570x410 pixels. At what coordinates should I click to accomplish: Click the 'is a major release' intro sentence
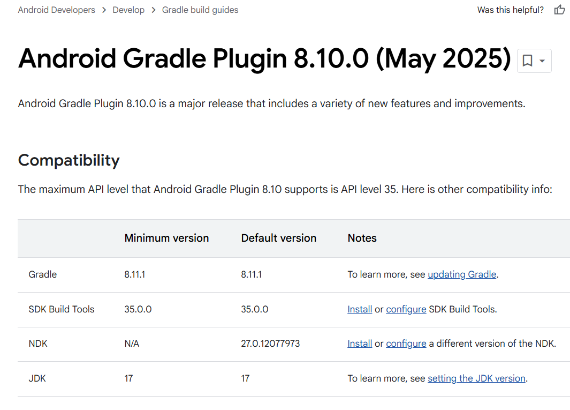tap(271, 103)
